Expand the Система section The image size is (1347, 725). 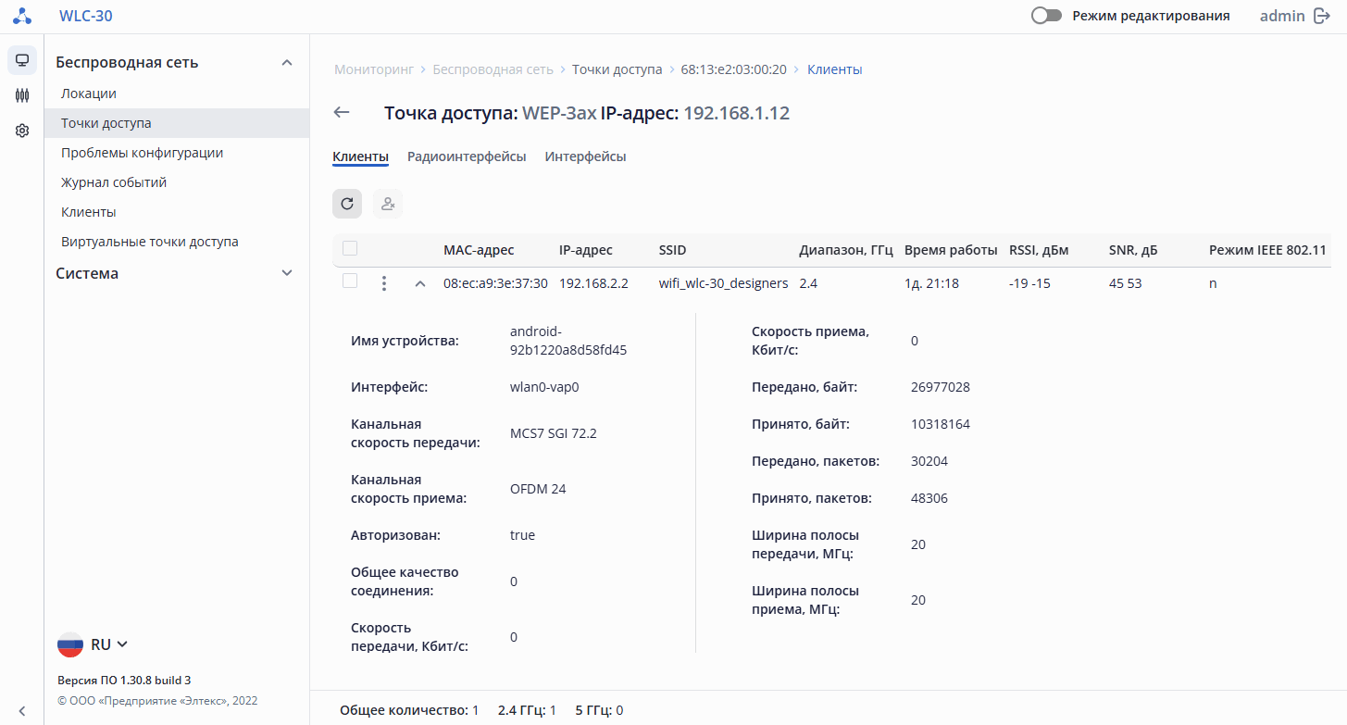coord(287,273)
